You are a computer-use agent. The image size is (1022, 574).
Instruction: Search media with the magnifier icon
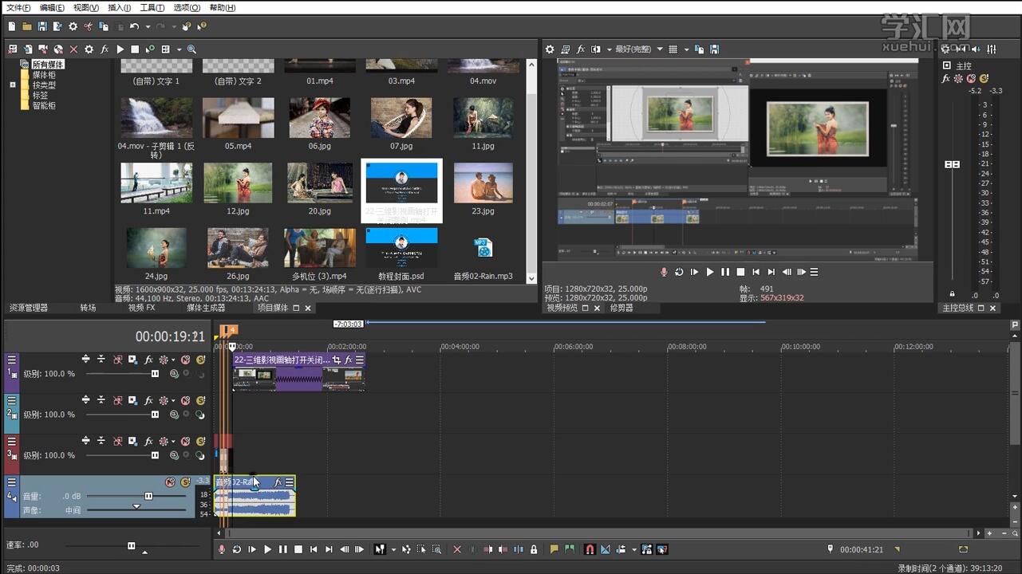coord(191,49)
